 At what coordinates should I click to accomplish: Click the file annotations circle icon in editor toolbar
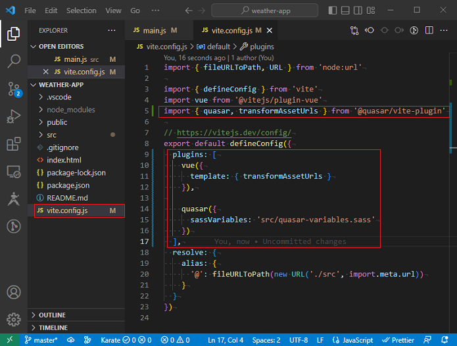coord(414,30)
